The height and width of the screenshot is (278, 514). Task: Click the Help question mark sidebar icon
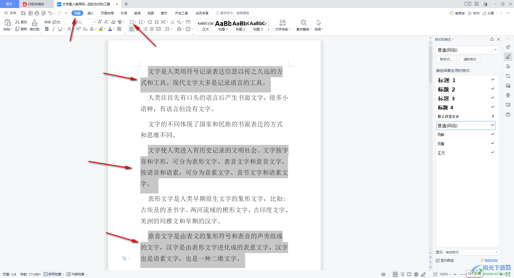tap(508, 114)
